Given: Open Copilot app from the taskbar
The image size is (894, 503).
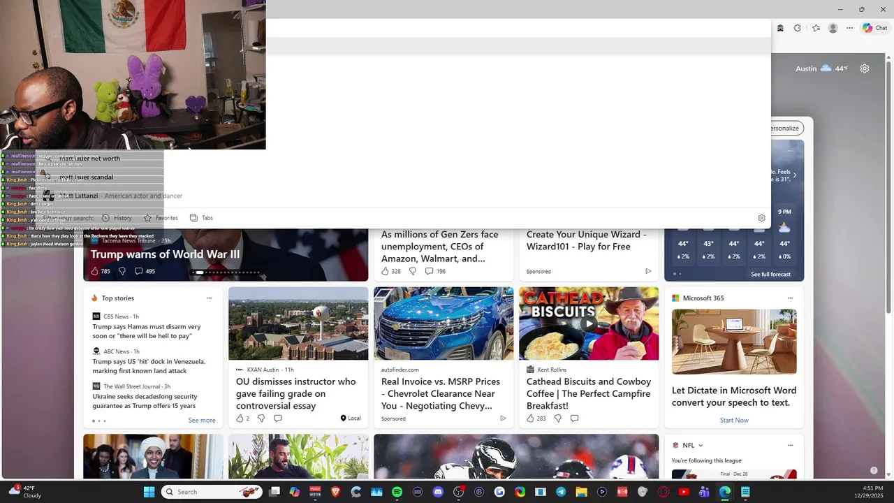Looking at the screenshot, I should coord(295,492).
